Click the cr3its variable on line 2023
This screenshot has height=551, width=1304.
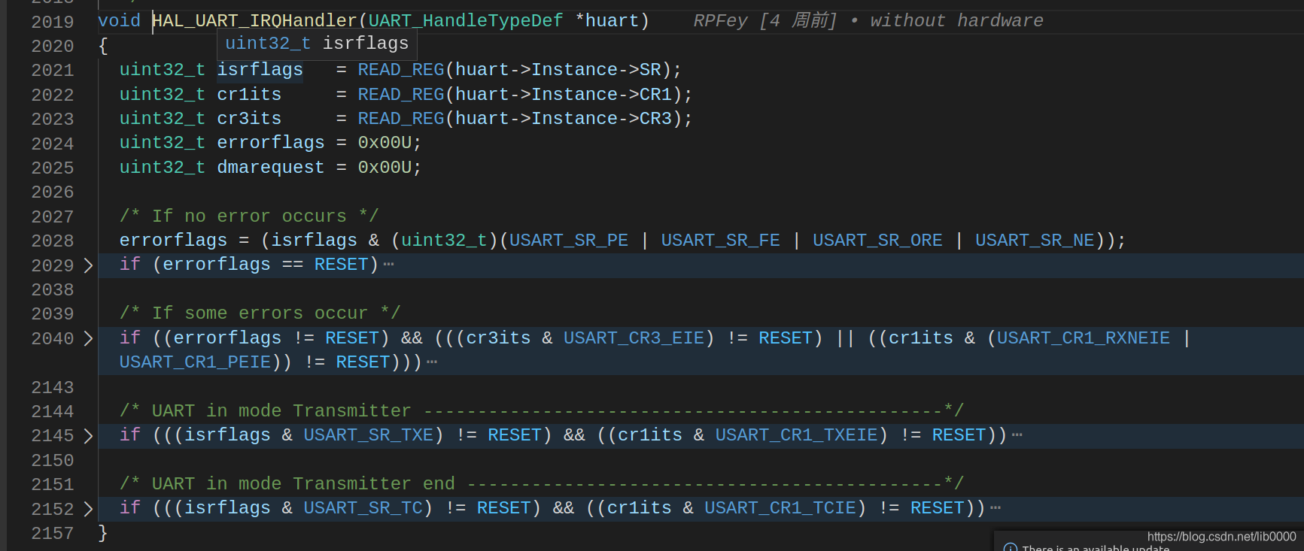pos(249,119)
